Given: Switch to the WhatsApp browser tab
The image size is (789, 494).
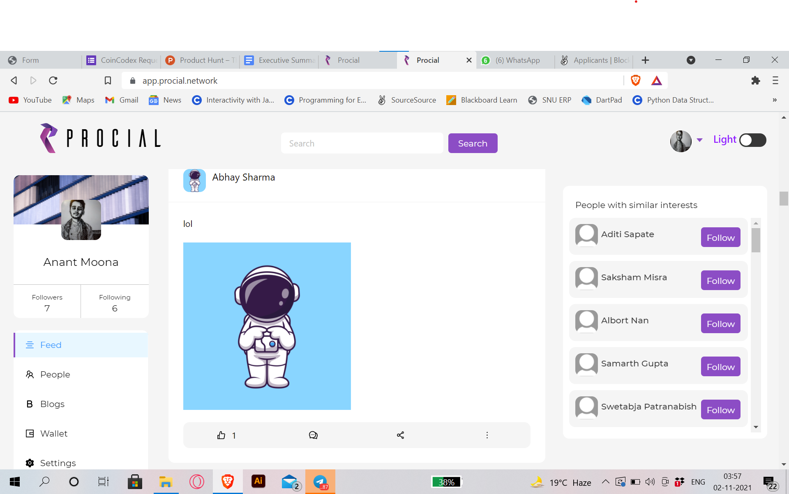Looking at the screenshot, I should coord(517,60).
